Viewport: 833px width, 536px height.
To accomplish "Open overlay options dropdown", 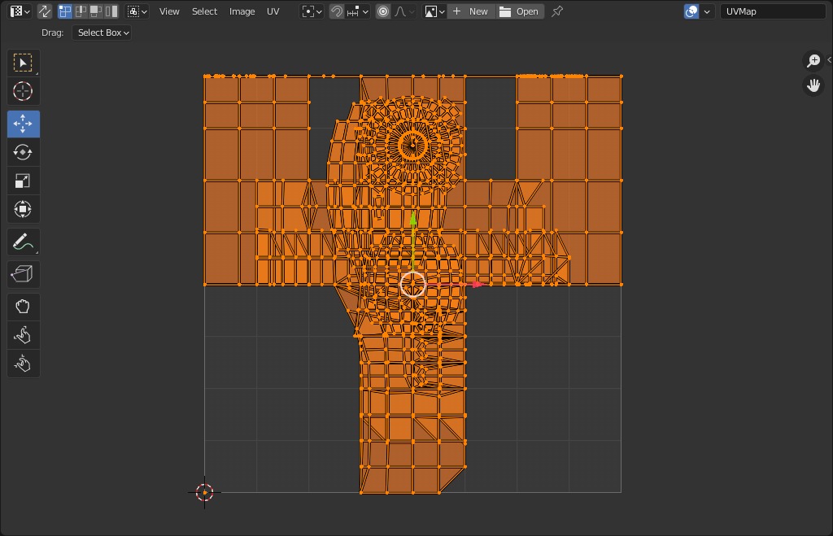I will coord(707,11).
